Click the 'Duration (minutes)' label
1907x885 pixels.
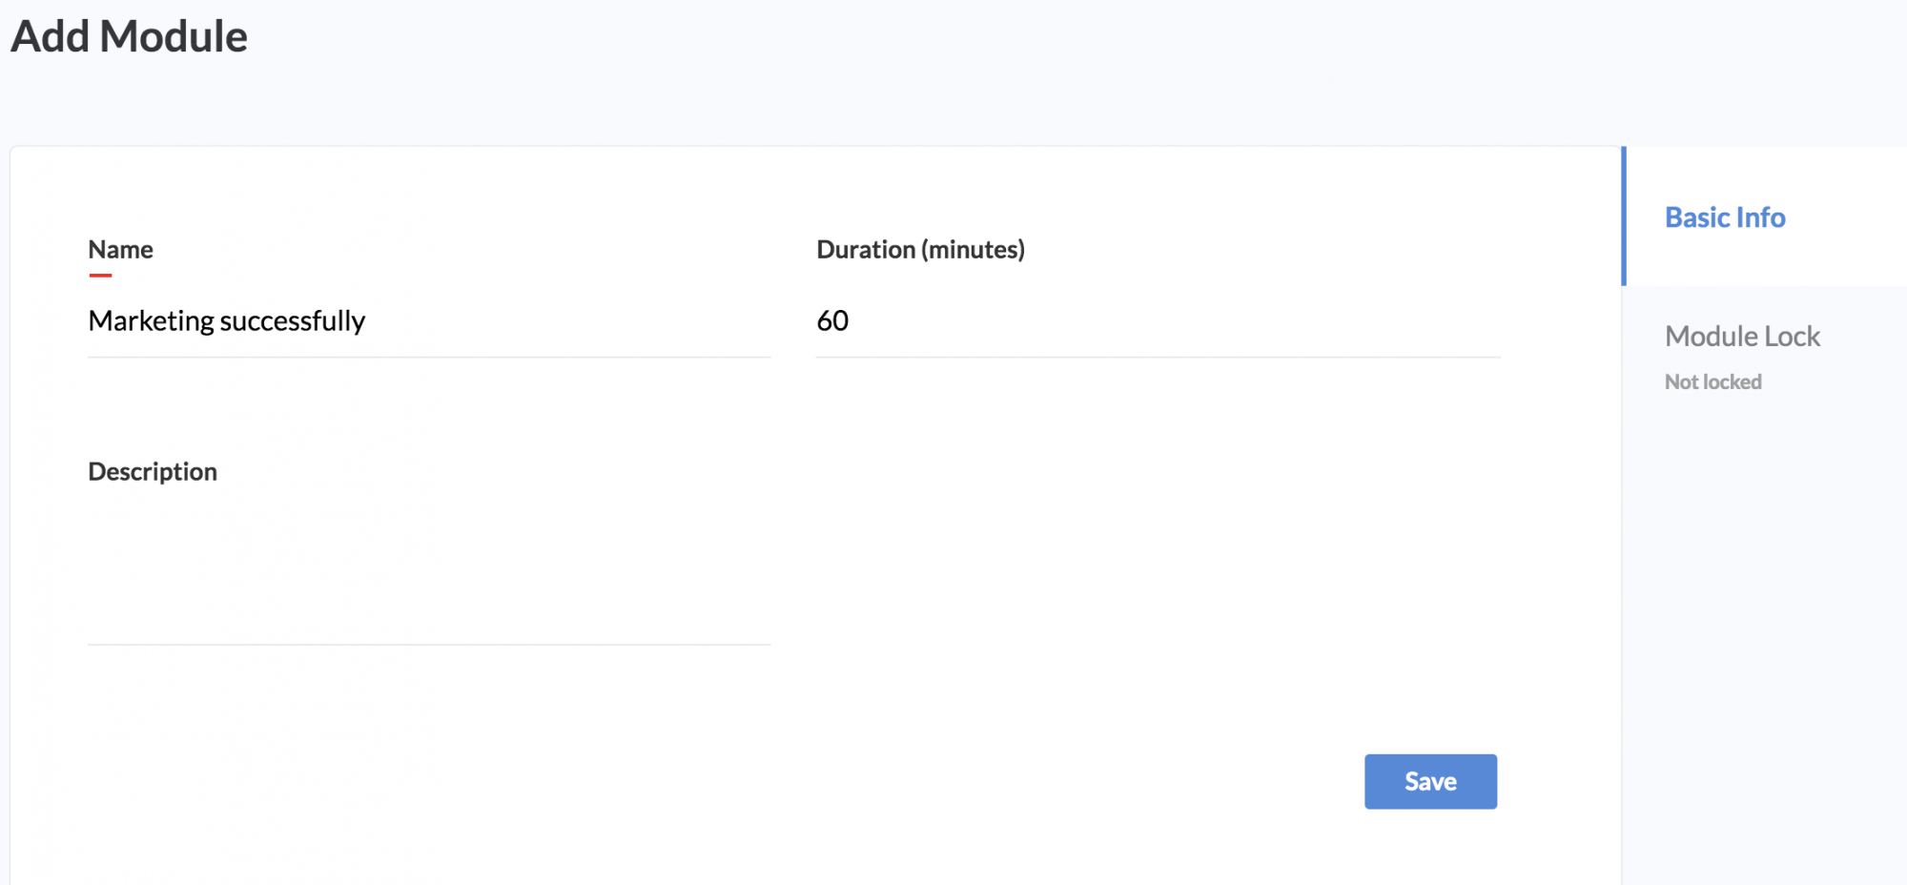(920, 250)
